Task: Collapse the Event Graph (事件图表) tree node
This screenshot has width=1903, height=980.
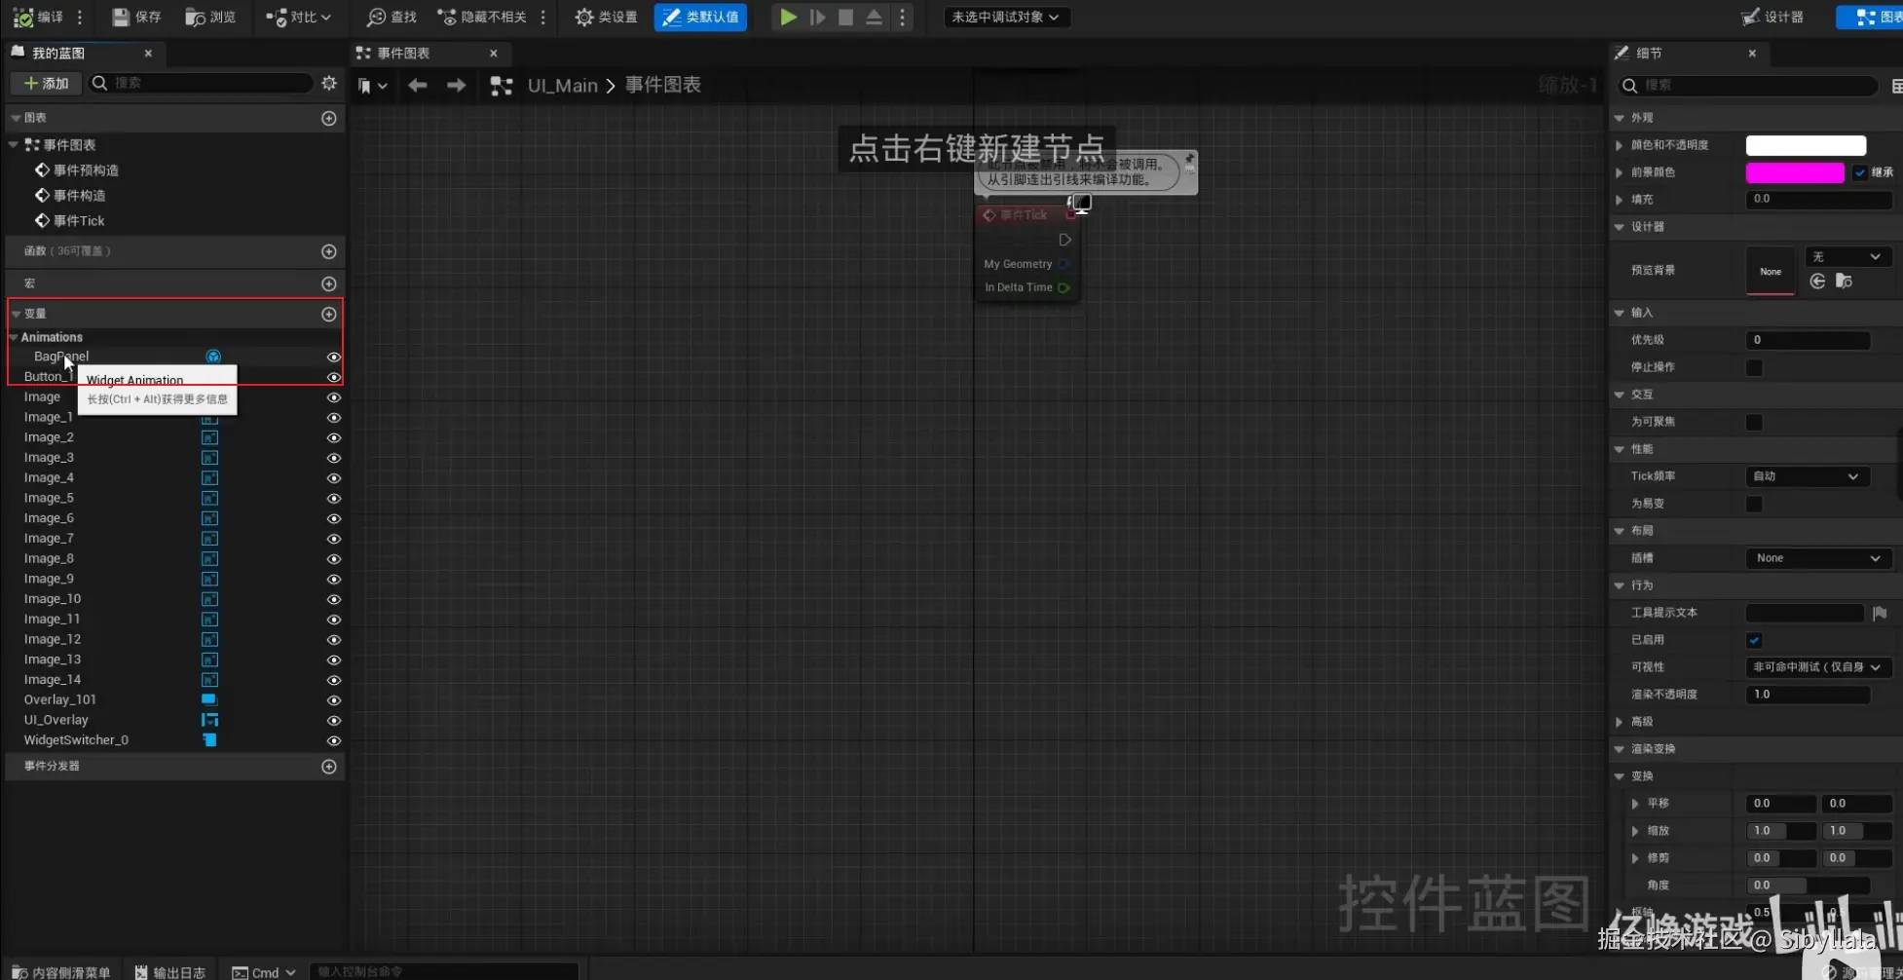Action: click(x=14, y=145)
